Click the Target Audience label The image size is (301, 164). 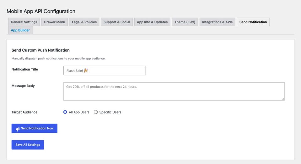pos(24,112)
